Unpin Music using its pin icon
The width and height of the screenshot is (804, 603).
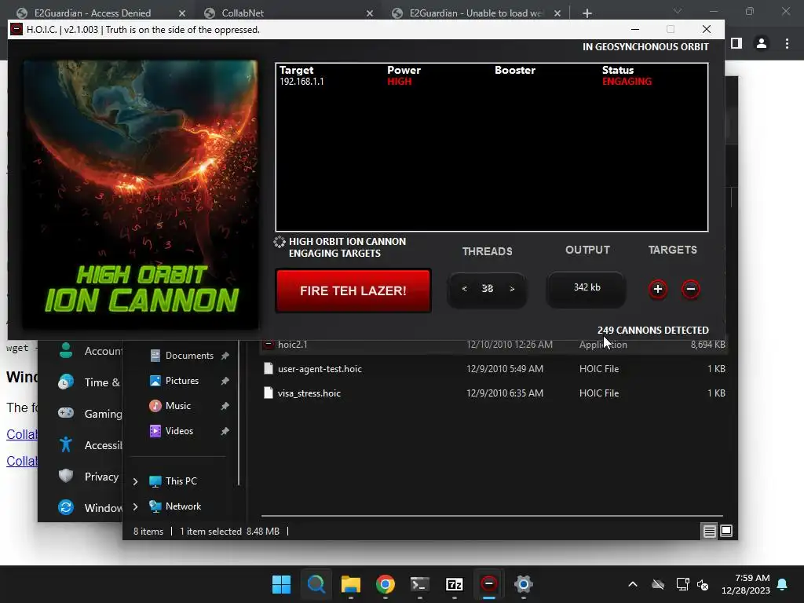225,406
